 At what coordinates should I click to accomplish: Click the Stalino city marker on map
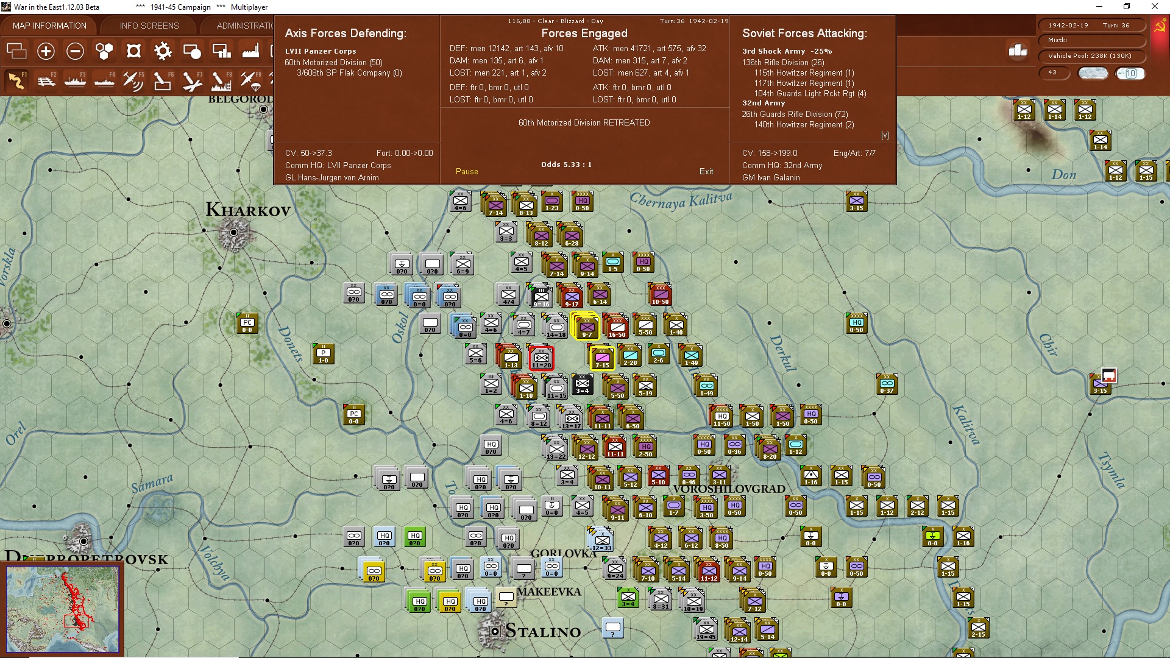pos(495,631)
